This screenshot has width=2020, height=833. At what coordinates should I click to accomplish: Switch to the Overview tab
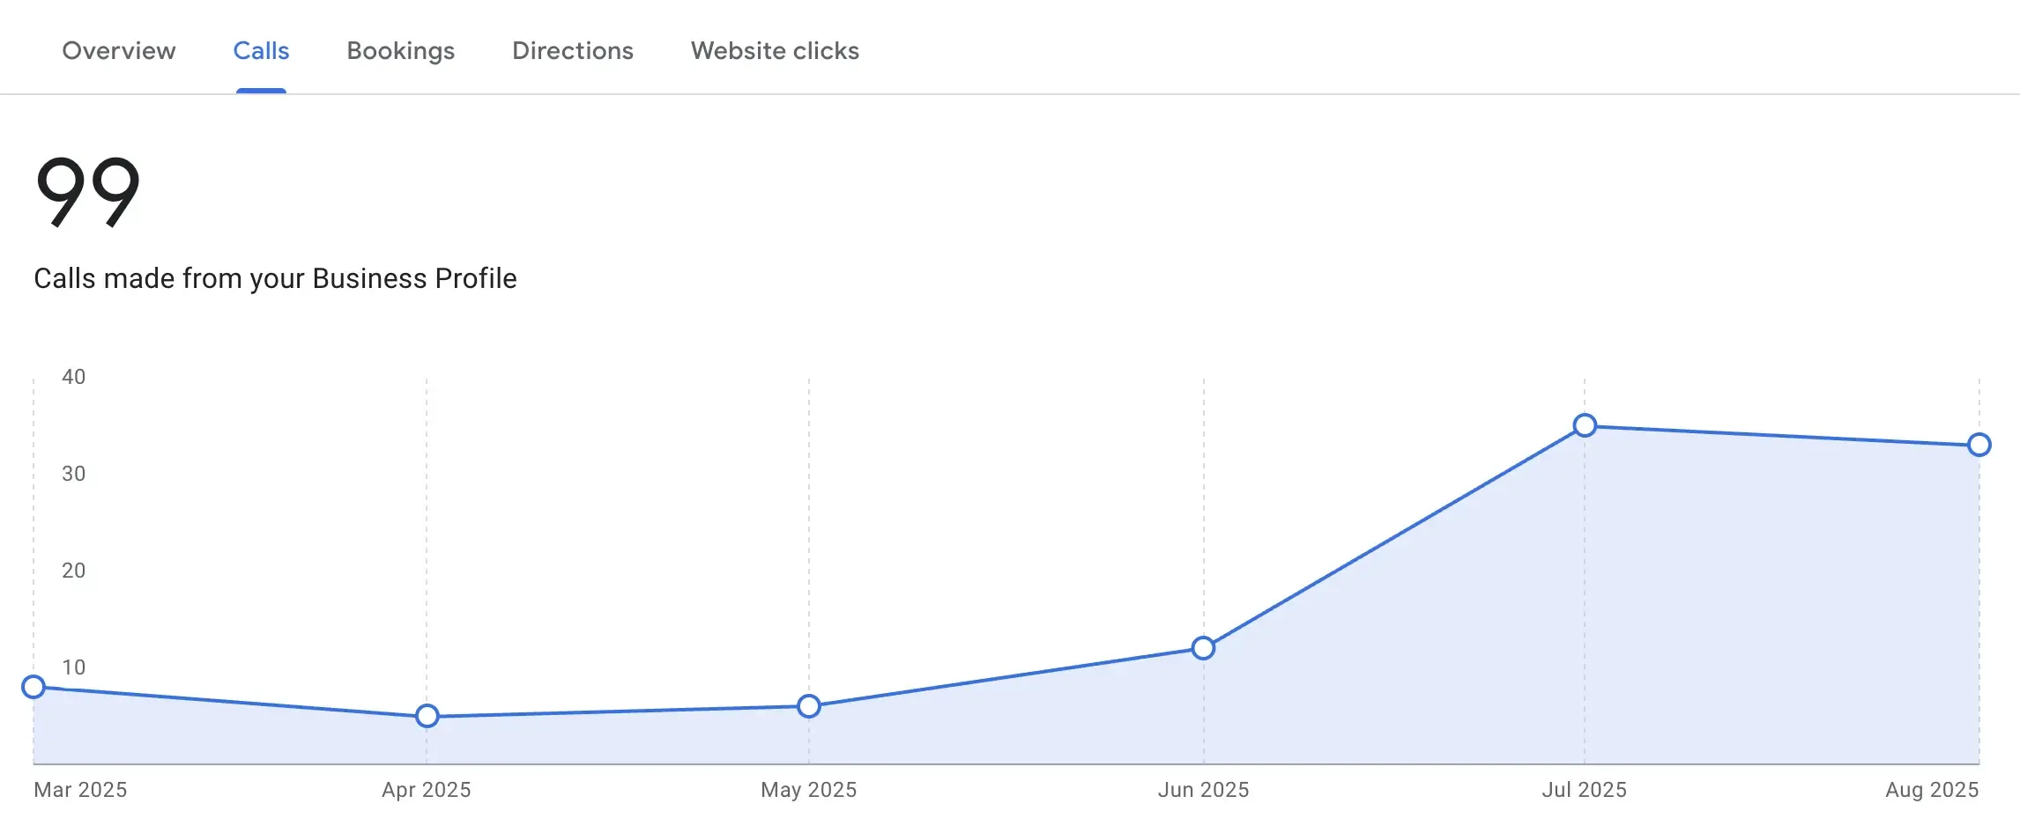[118, 51]
